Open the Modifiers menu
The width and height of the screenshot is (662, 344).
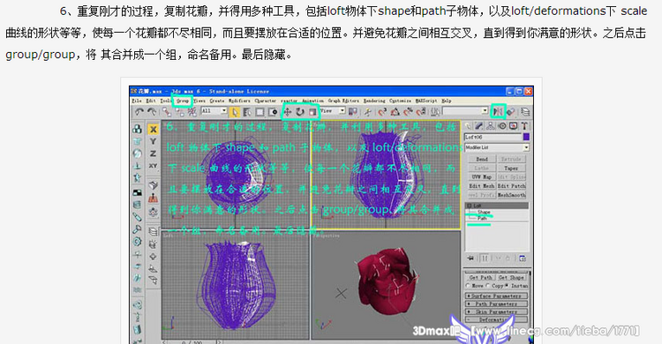[x=239, y=101]
